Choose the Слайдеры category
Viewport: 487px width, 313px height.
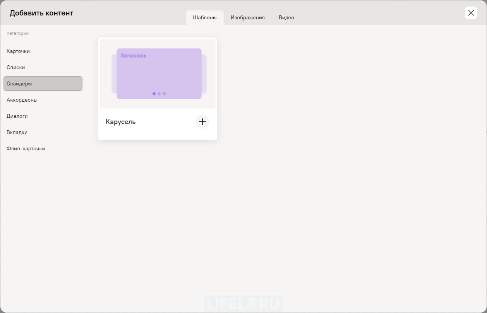[x=43, y=83]
